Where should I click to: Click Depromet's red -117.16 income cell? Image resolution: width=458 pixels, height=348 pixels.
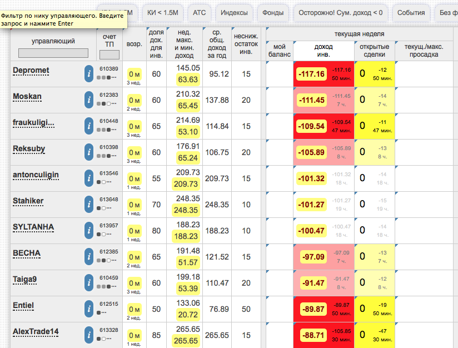click(311, 74)
